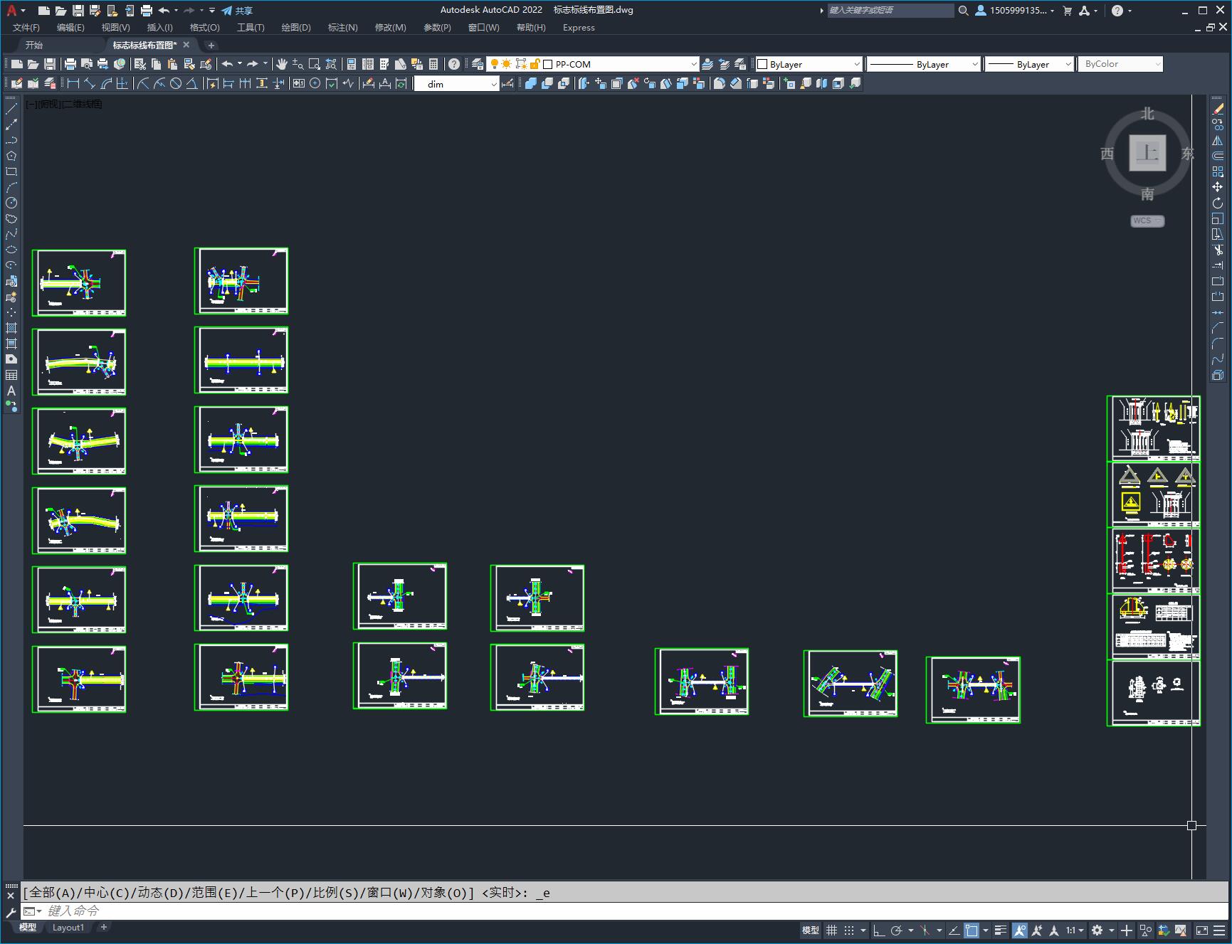Viewport: 1232px width, 944px height.
Task: Expand the Quick Access Toolbar customize arrow
Action: click(x=212, y=11)
